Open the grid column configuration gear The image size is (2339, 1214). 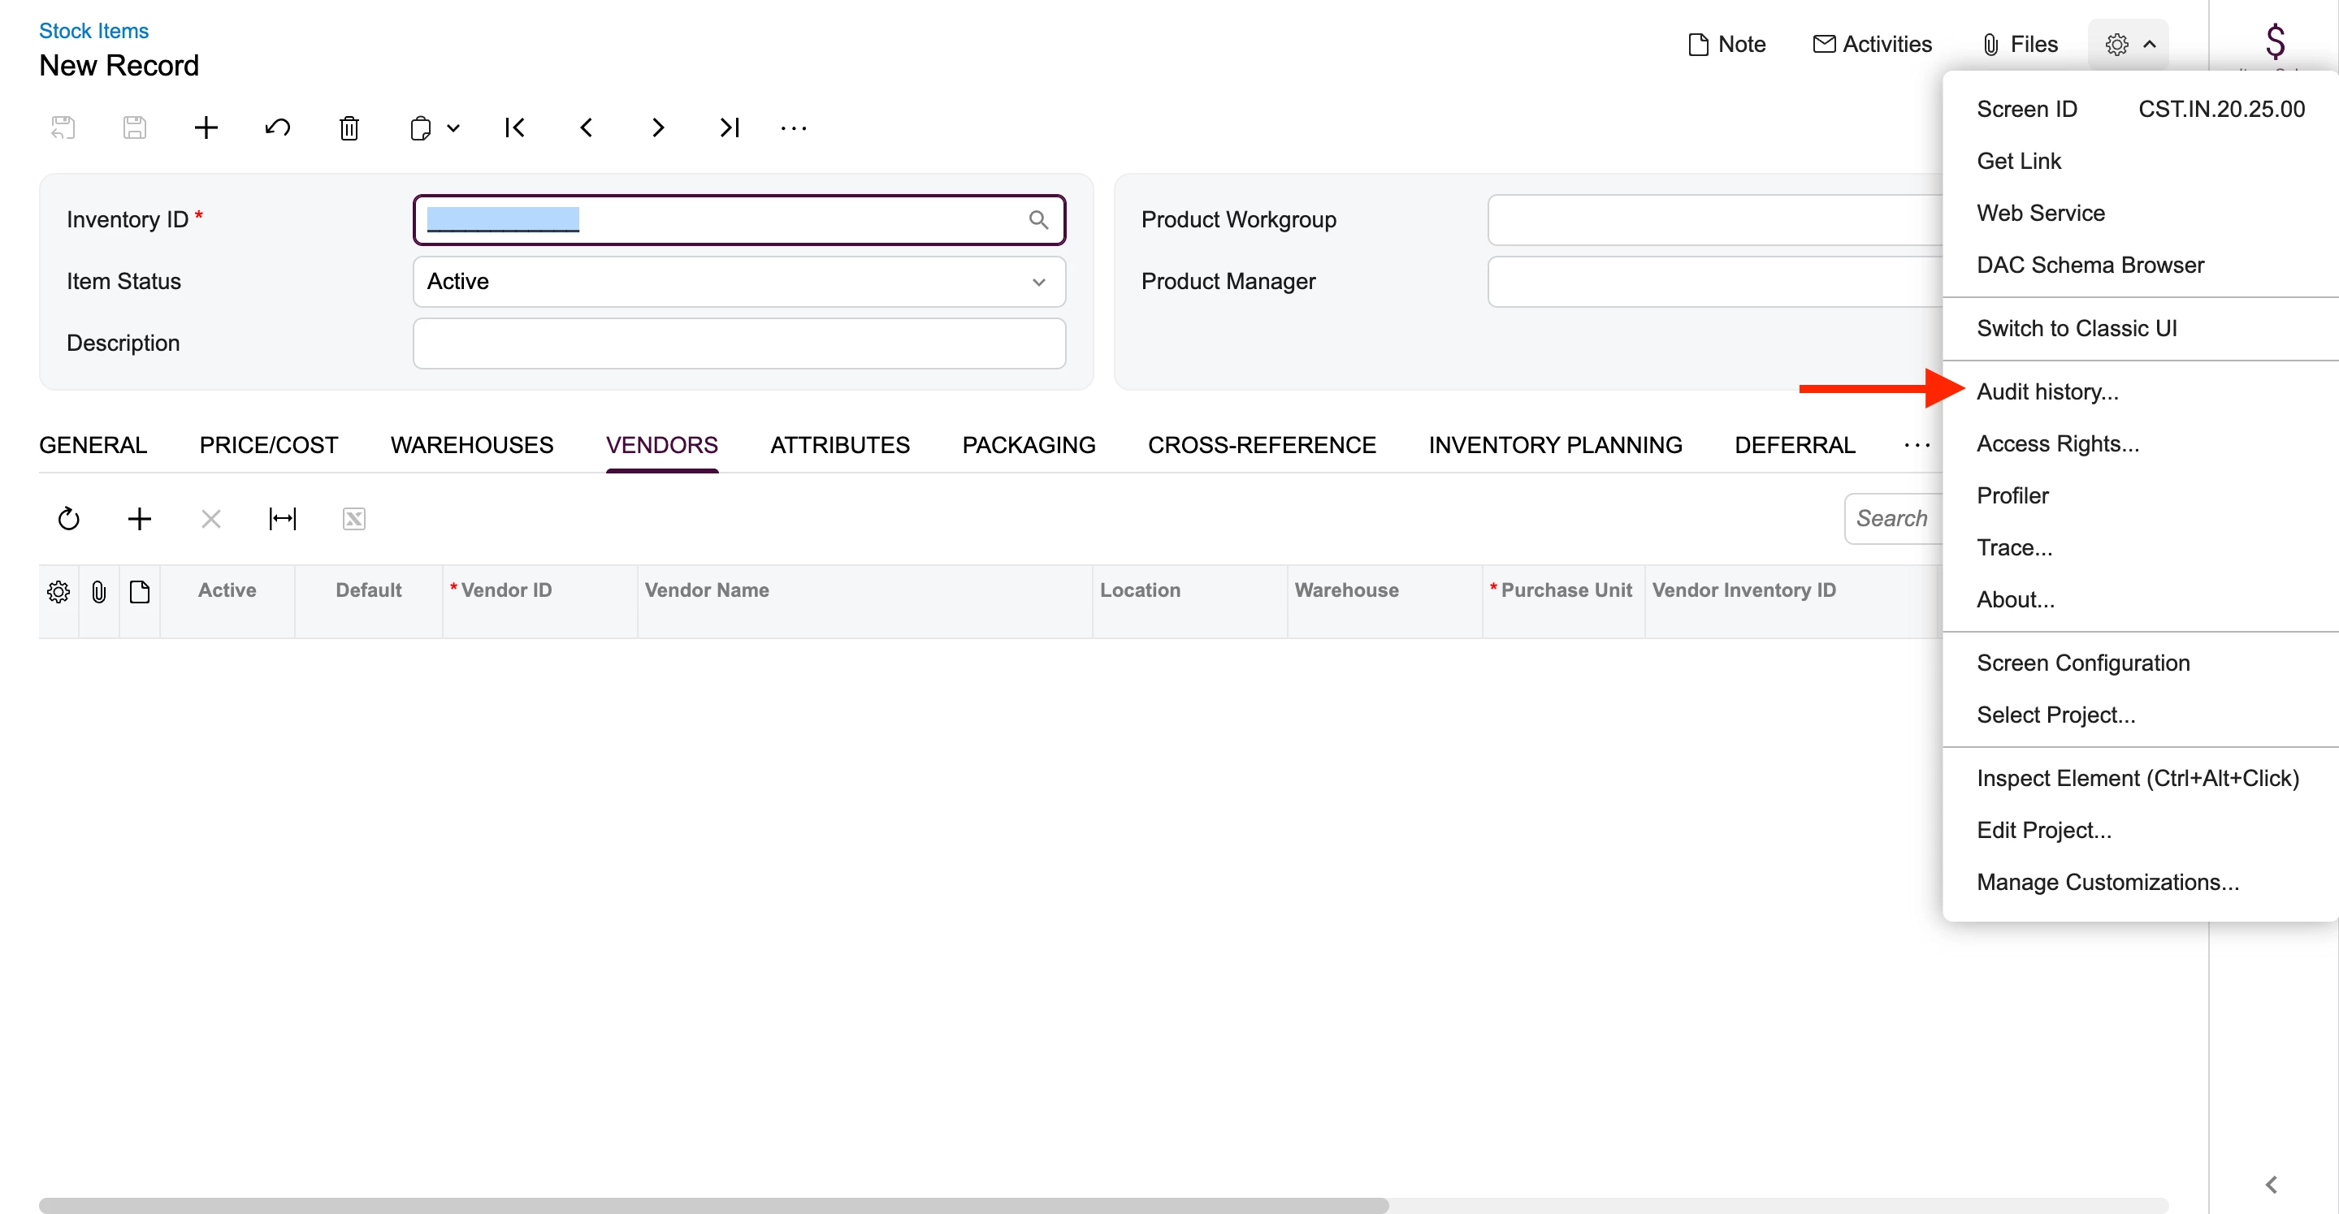pos(58,592)
